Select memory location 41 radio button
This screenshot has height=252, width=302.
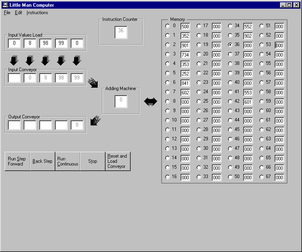[x=230, y=92]
